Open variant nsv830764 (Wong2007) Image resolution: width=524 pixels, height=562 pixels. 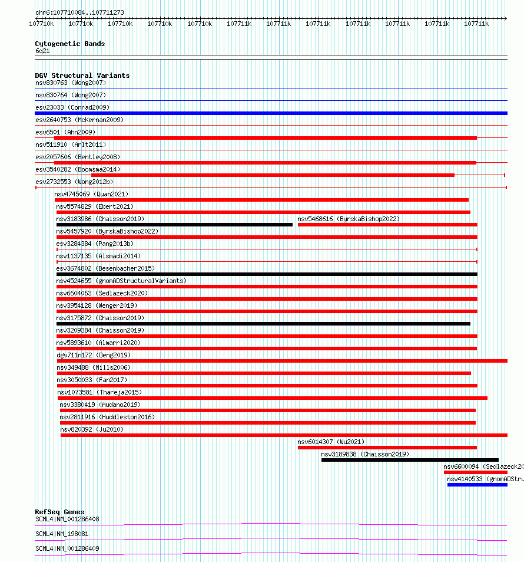click(x=71, y=95)
